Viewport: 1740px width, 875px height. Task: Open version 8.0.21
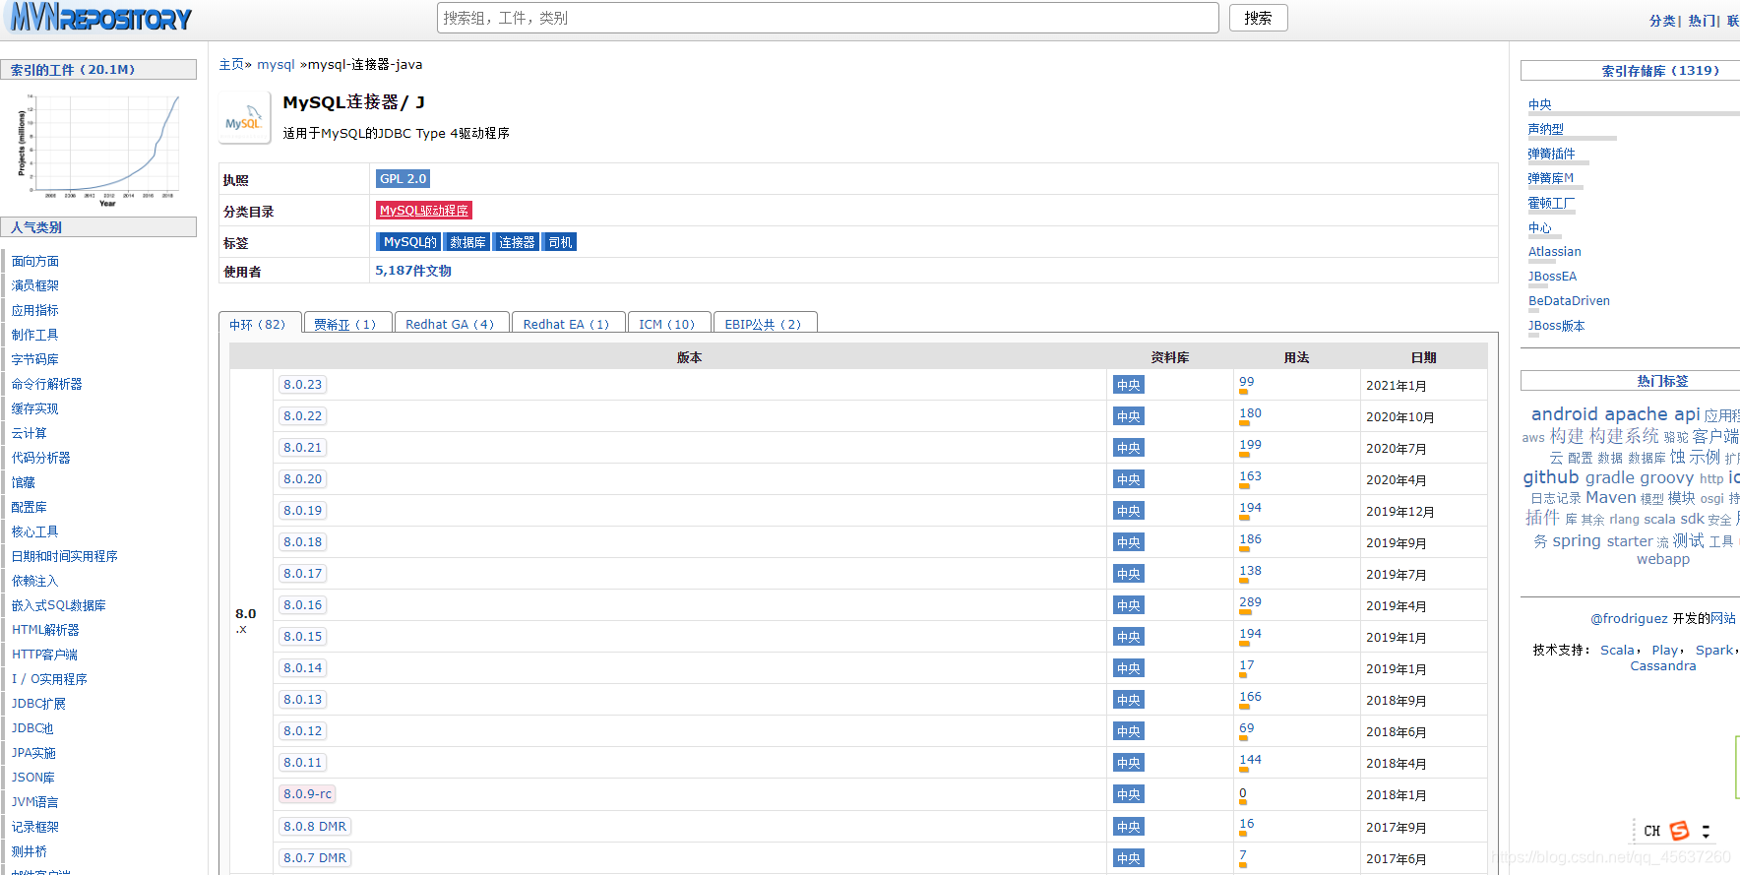pyautogui.click(x=302, y=448)
